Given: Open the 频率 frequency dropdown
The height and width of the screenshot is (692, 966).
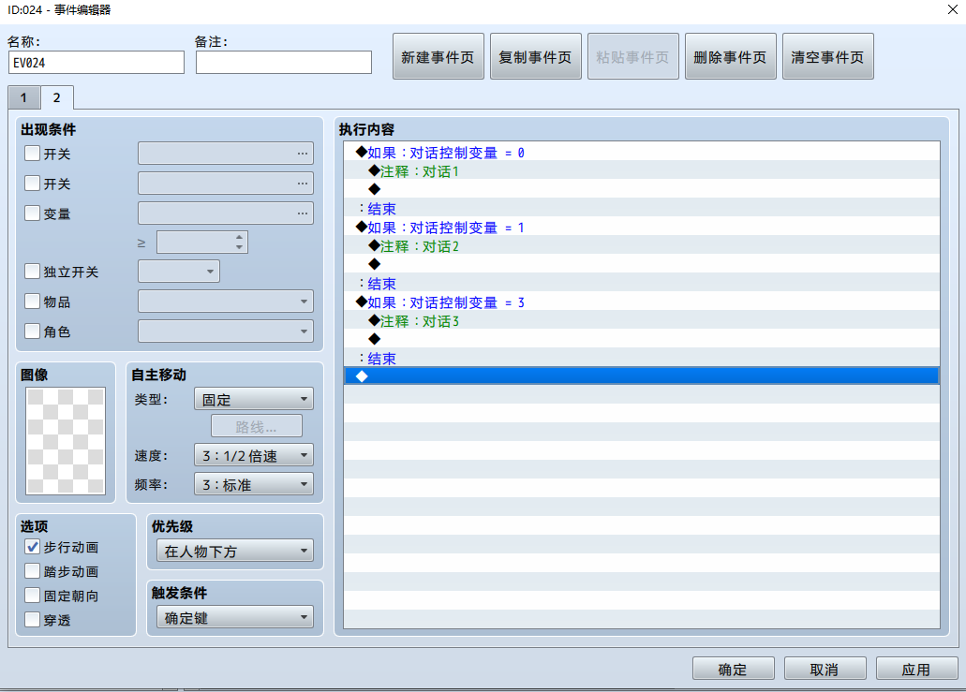Looking at the screenshot, I should click(254, 484).
